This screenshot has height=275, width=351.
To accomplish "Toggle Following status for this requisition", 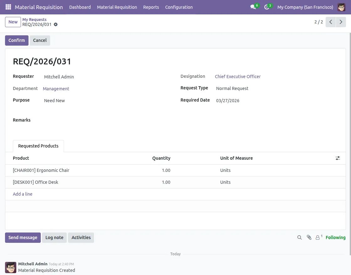I will [x=335, y=237].
